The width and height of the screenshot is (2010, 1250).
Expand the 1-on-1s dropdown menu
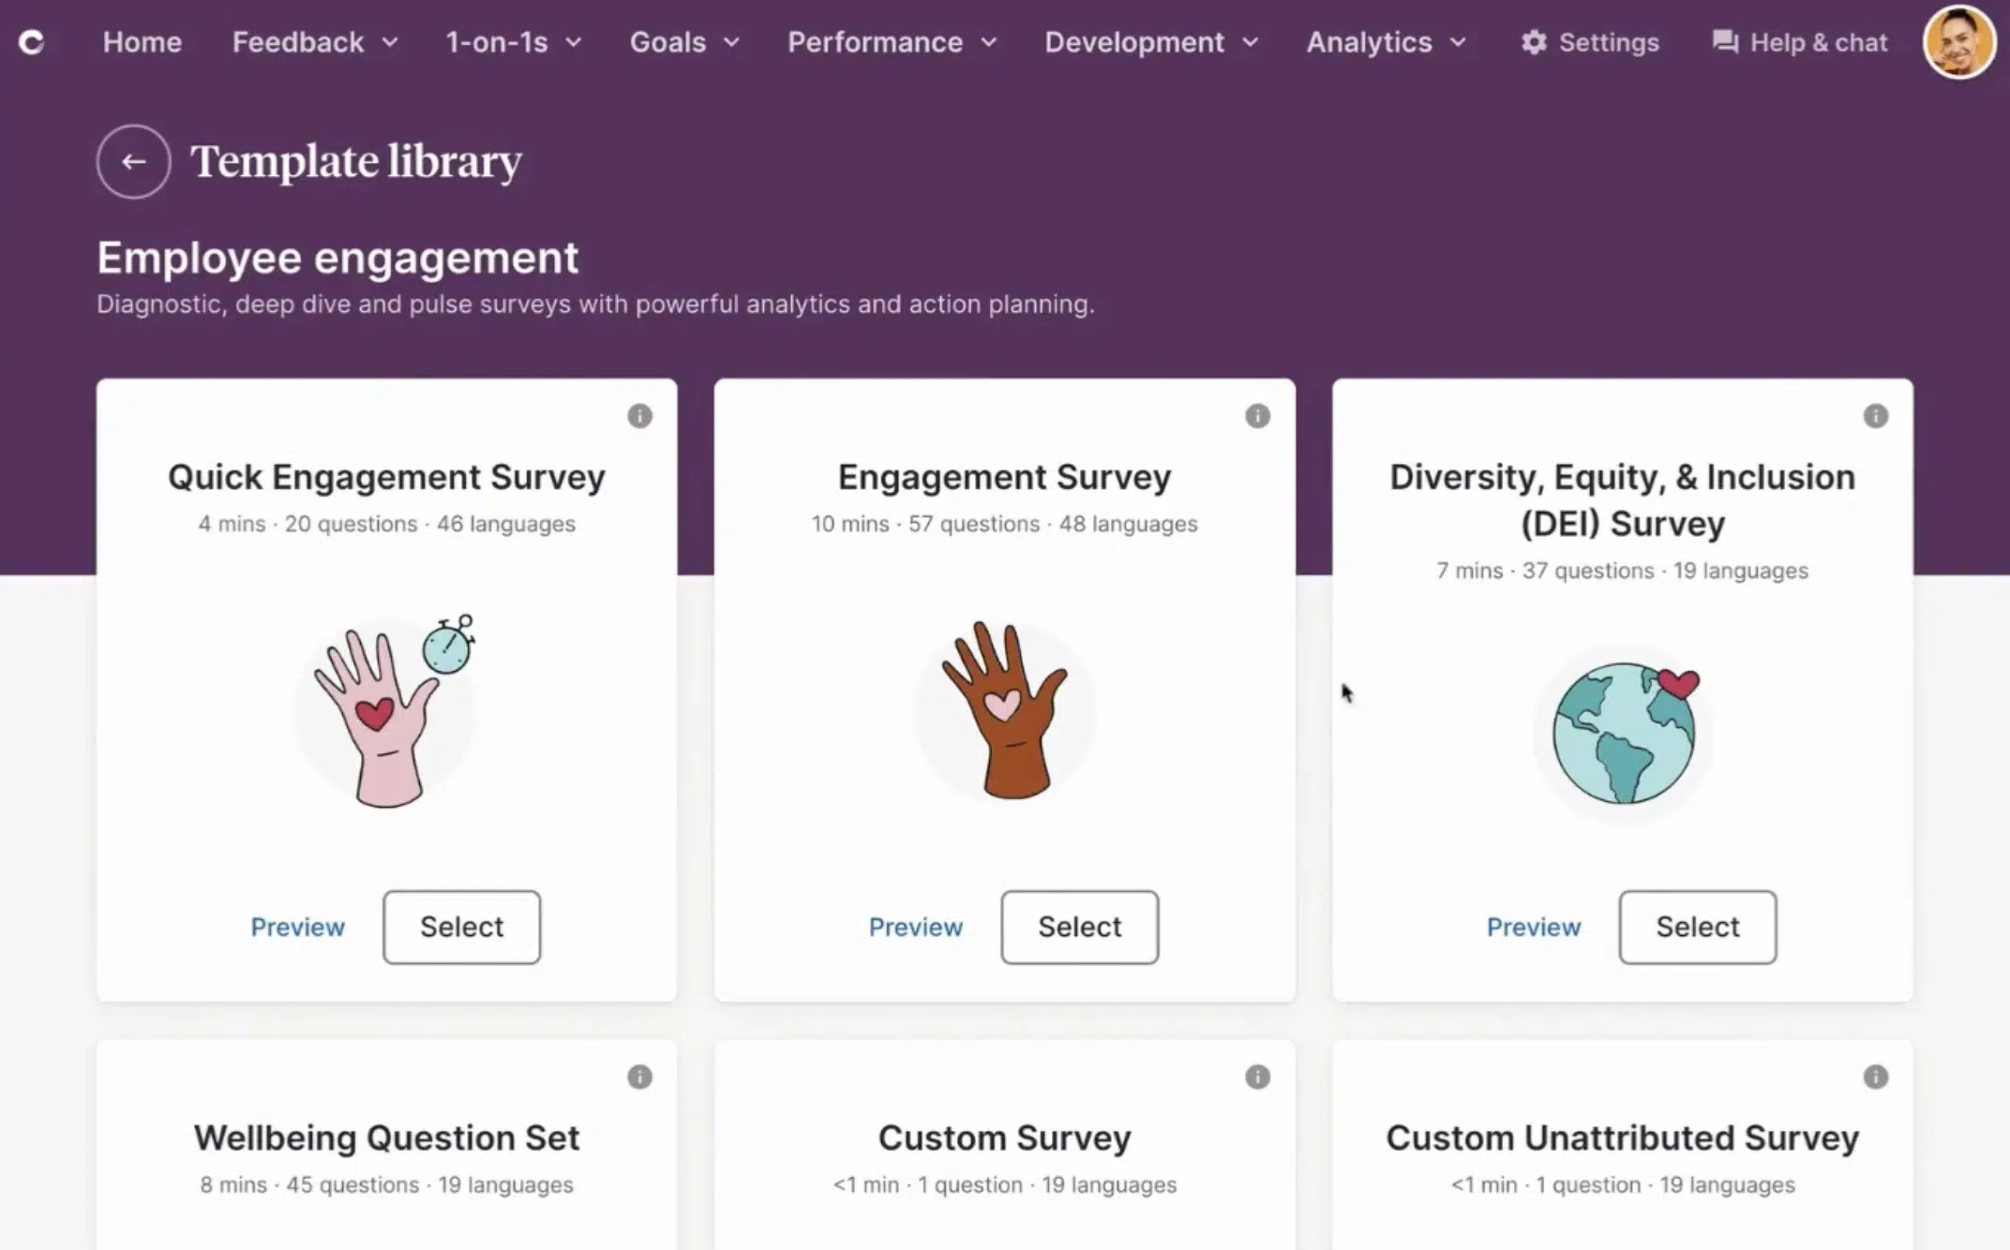click(x=514, y=42)
